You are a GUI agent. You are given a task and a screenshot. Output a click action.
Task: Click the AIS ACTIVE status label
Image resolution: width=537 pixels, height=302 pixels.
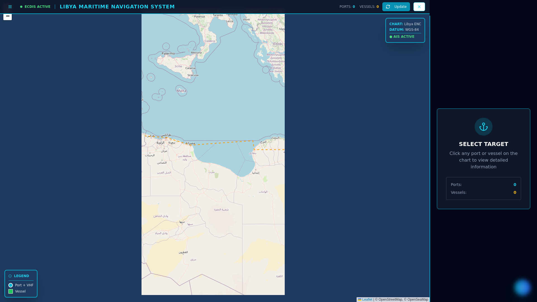402,37
